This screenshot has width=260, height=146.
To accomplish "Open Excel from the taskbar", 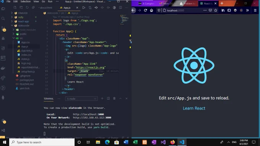I will point(135,142).
